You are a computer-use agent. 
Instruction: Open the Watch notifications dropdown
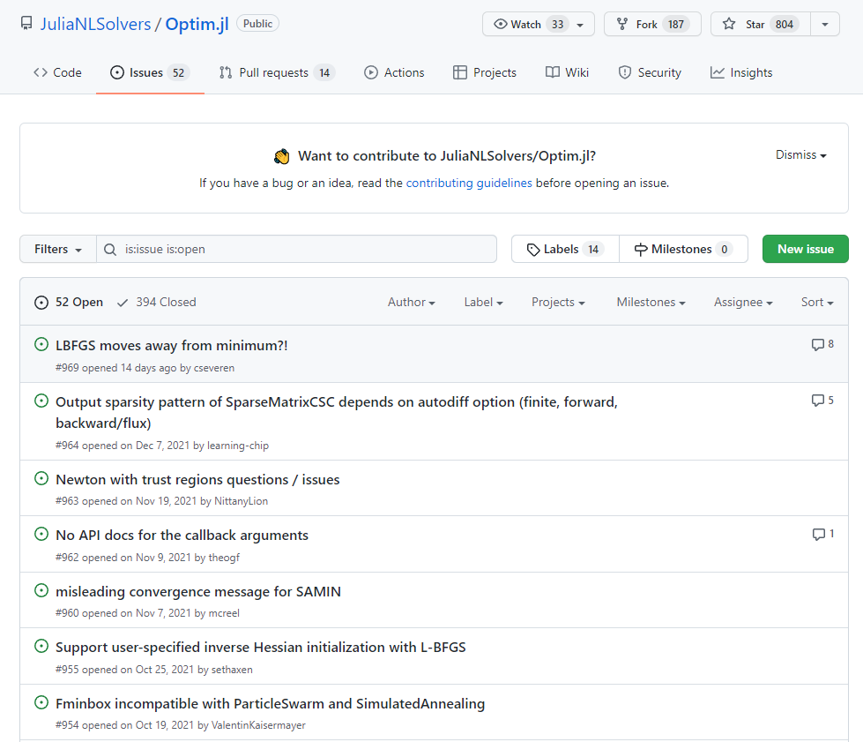pos(538,25)
